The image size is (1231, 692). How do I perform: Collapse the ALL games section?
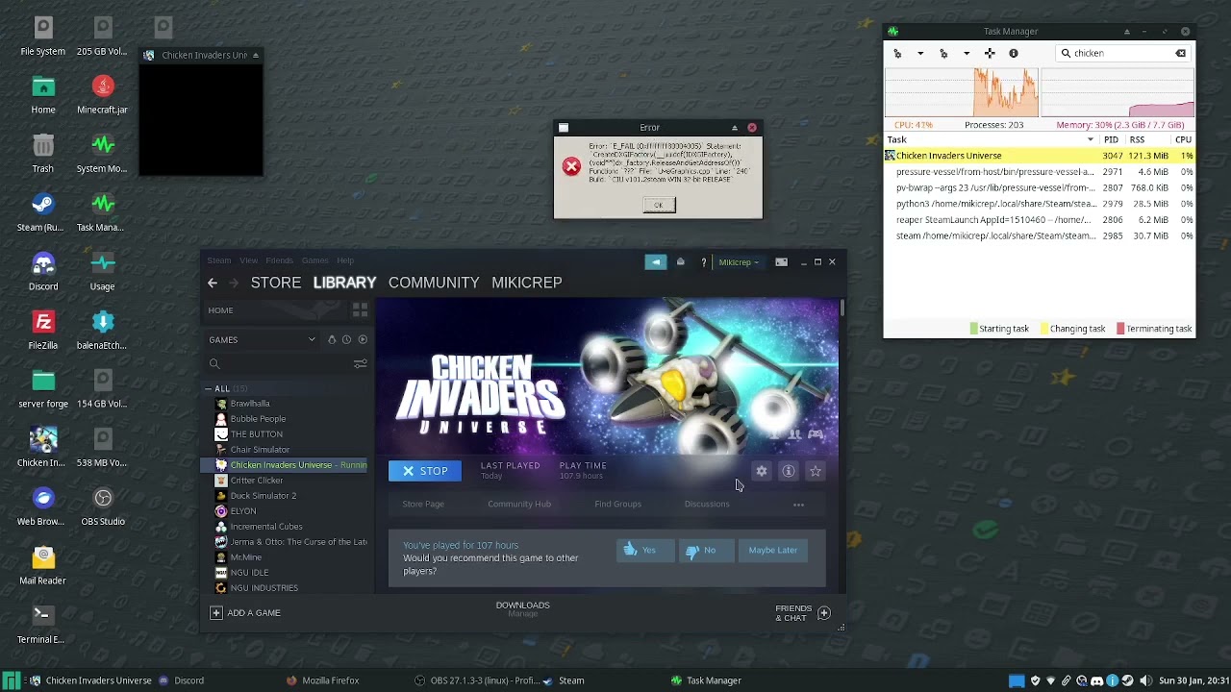pyautogui.click(x=209, y=388)
